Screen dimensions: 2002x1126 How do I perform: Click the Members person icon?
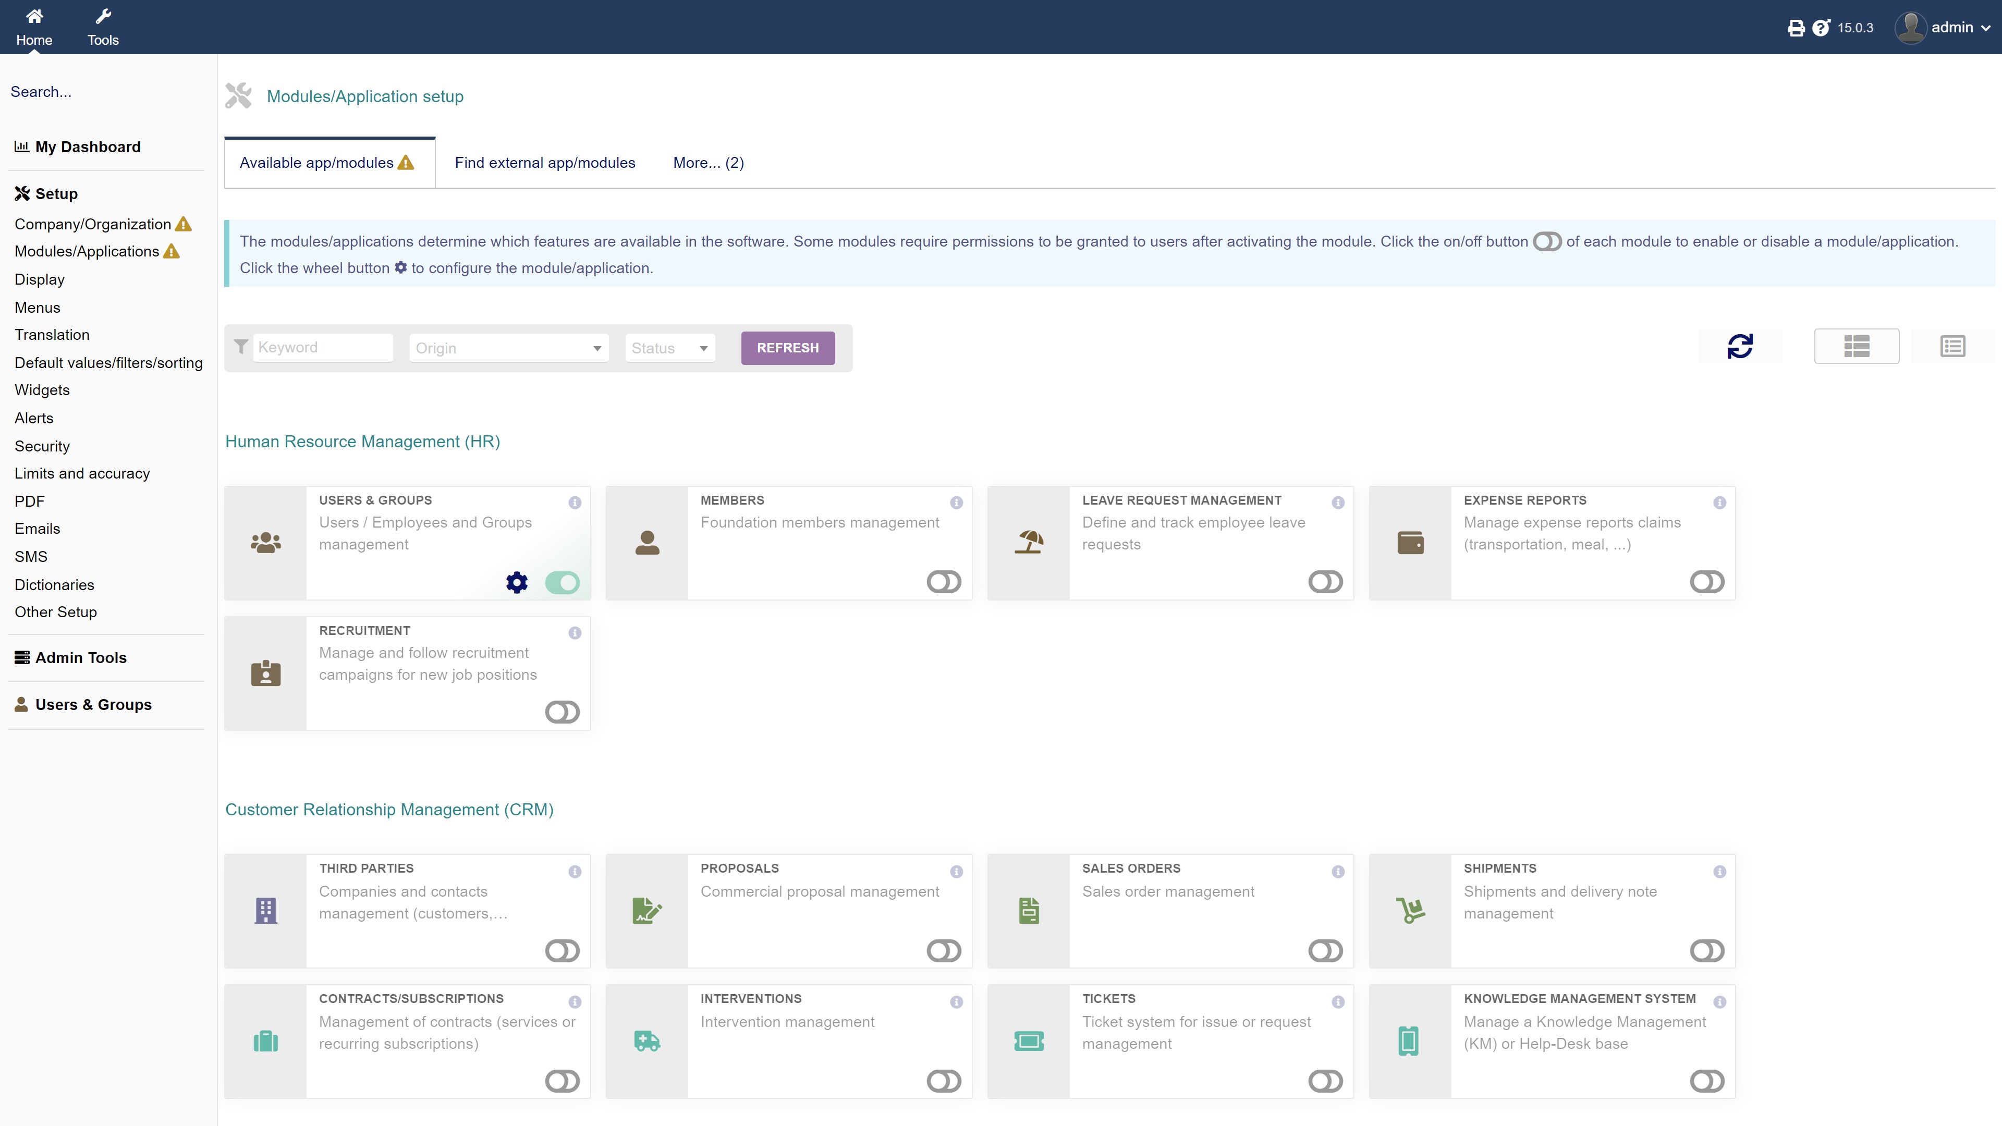coord(648,542)
